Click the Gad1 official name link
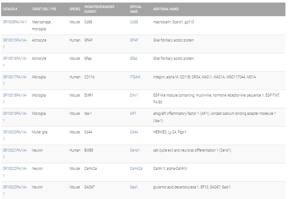Screen dimensions: 288x199 (134, 187)
